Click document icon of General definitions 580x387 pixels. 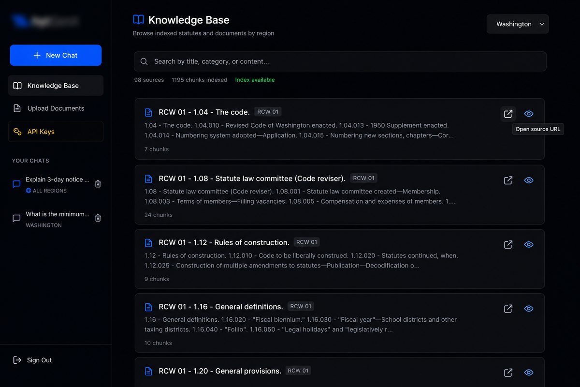pos(149,307)
